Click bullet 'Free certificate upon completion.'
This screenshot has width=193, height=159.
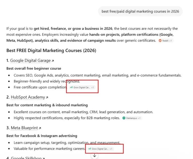click(x=40, y=87)
